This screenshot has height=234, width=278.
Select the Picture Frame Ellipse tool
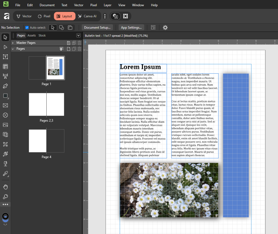click(x=5, y=115)
